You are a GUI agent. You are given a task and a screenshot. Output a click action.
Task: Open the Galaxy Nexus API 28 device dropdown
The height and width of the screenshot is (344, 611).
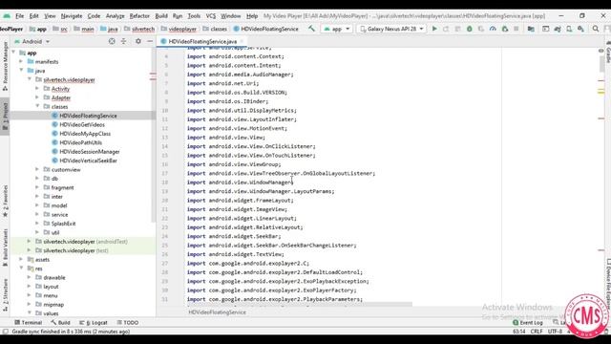(391, 29)
